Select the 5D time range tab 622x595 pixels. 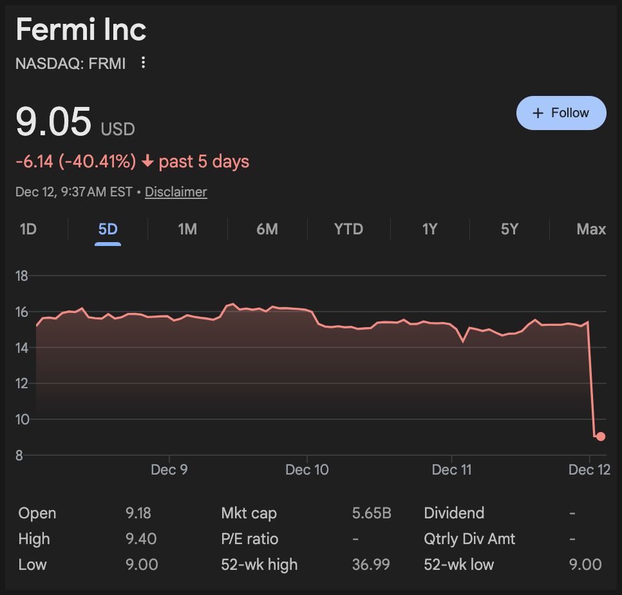click(108, 229)
